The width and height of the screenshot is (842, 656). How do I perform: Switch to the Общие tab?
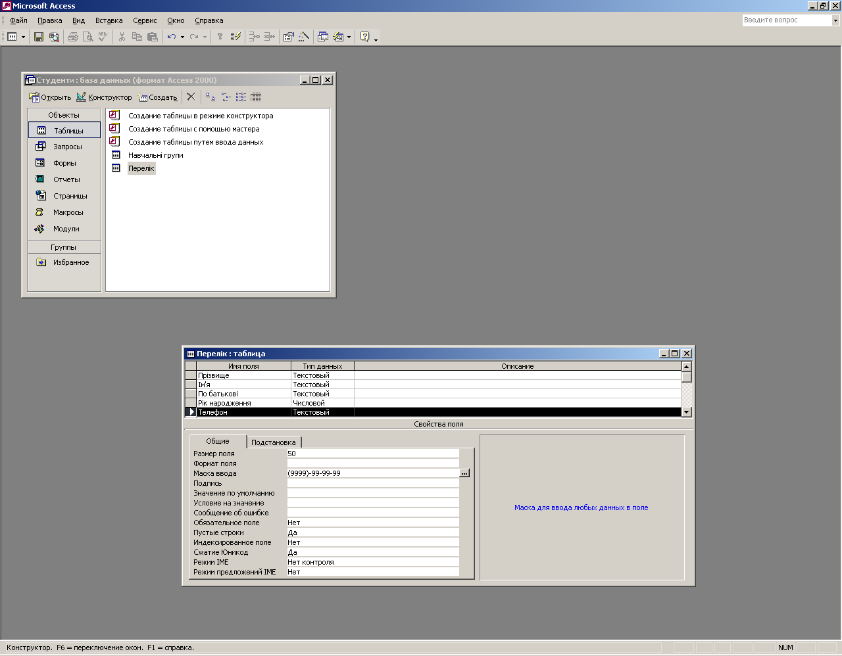tap(218, 441)
